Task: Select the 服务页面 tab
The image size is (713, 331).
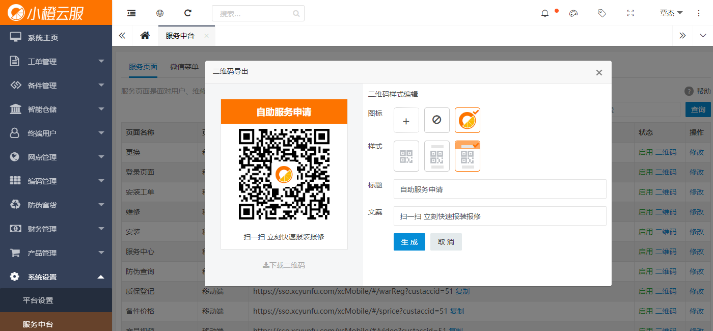Action: click(x=143, y=67)
